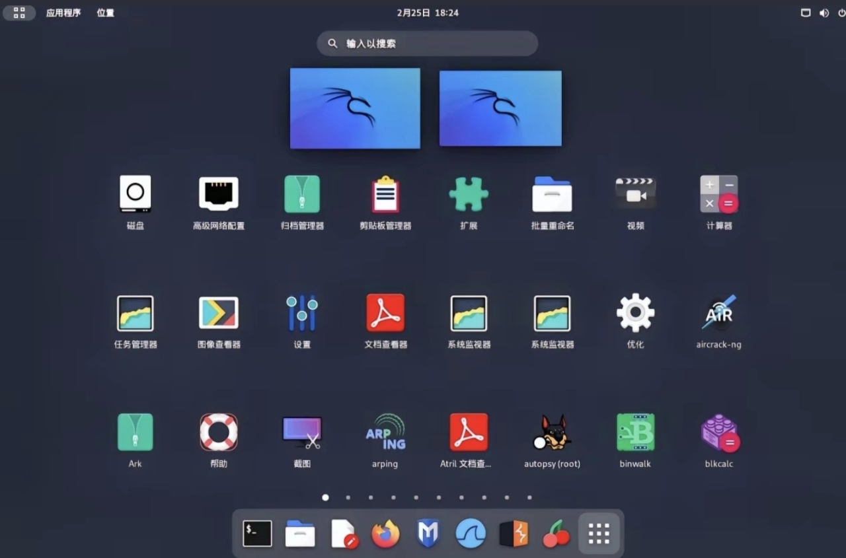This screenshot has height=558, width=846.
Task: Launch Wireshark from the dock
Action: click(x=471, y=533)
